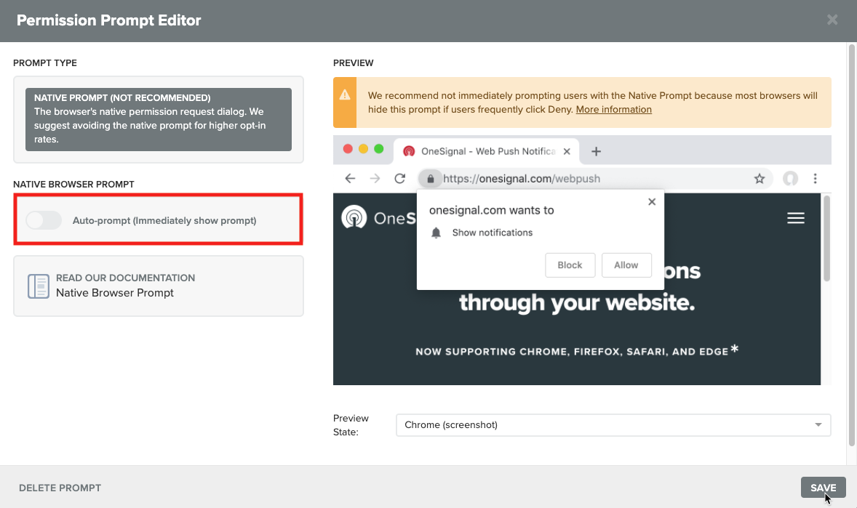Close the Permission Prompt Editor dialog

[x=832, y=20]
